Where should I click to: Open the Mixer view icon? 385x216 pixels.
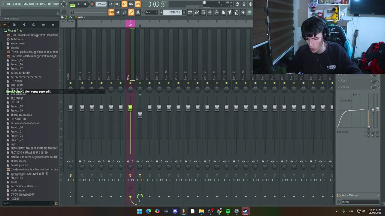point(210,12)
